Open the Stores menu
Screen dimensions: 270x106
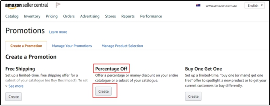point(110,16)
